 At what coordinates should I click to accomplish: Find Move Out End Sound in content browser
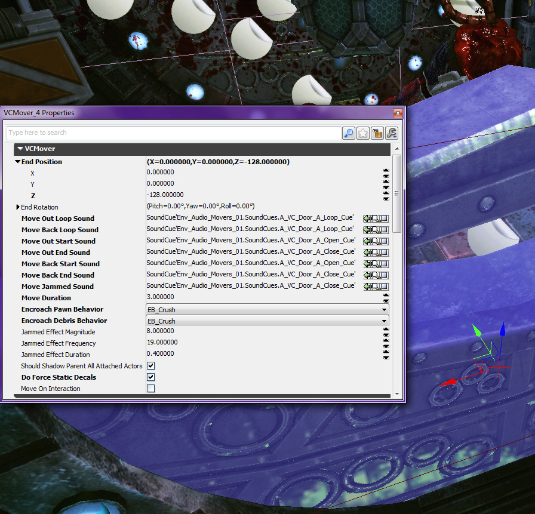click(x=376, y=253)
